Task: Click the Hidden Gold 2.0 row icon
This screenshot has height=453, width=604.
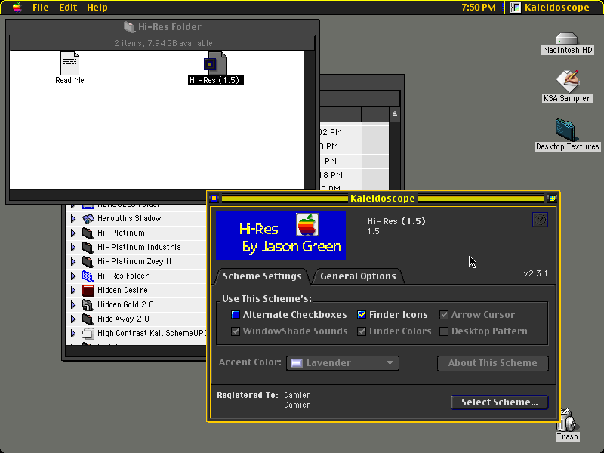Action: 88,305
